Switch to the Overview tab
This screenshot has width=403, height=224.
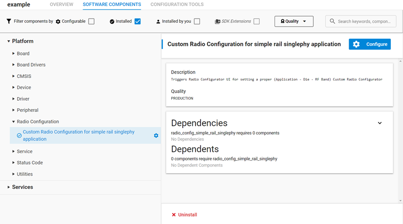pyautogui.click(x=61, y=5)
